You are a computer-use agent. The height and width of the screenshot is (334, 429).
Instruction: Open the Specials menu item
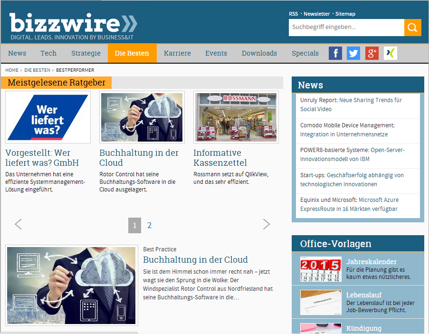coord(305,53)
